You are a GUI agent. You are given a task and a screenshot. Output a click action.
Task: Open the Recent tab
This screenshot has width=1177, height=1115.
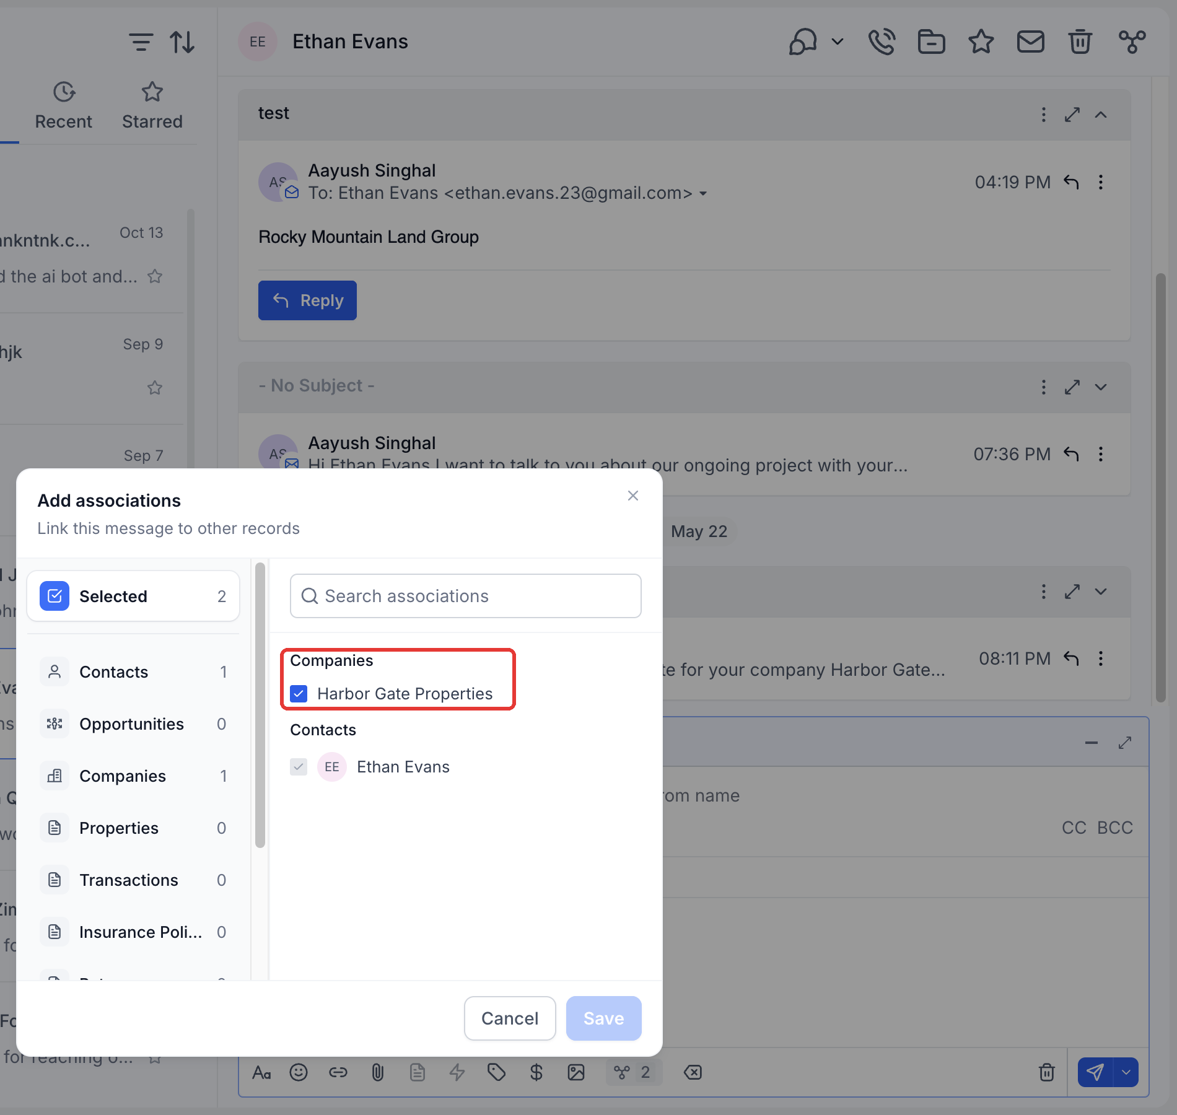point(63,105)
